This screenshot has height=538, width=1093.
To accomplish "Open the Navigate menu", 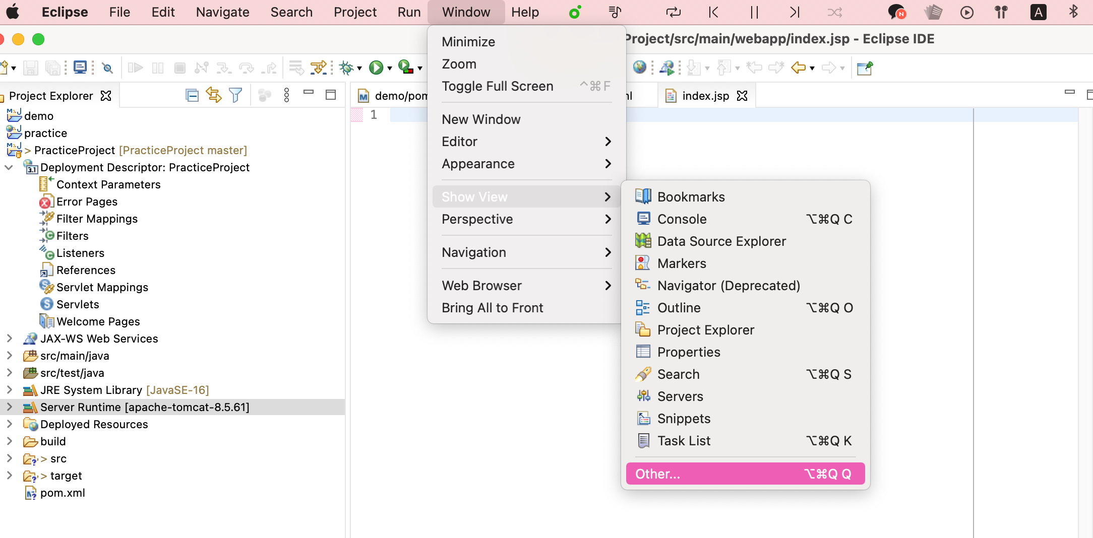I will [x=222, y=12].
